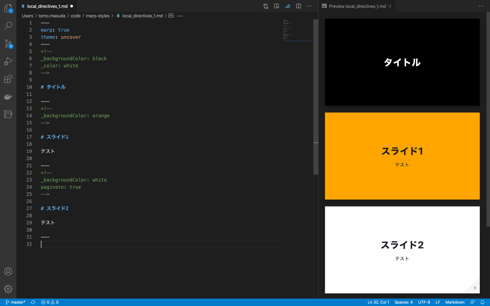Click the master* branch indicator

17,302
